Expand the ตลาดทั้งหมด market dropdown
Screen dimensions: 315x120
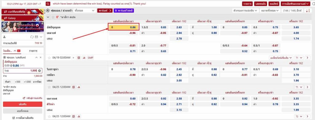270,11
